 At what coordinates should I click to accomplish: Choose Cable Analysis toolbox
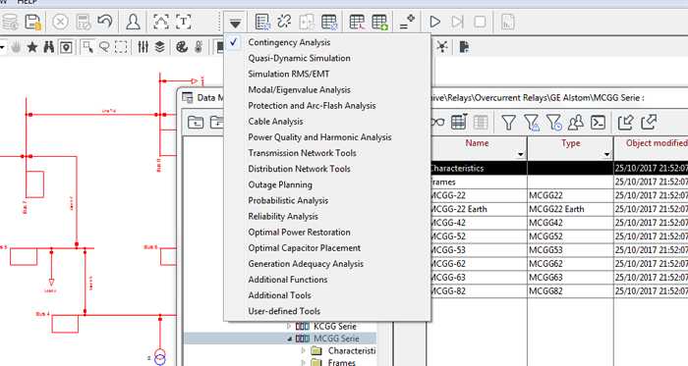(275, 122)
